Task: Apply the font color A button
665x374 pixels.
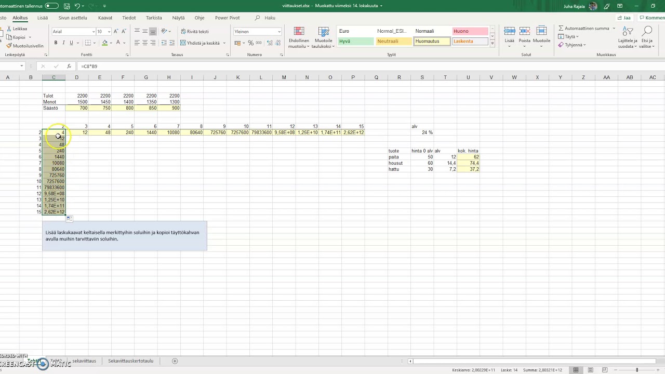Action: coord(118,43)
